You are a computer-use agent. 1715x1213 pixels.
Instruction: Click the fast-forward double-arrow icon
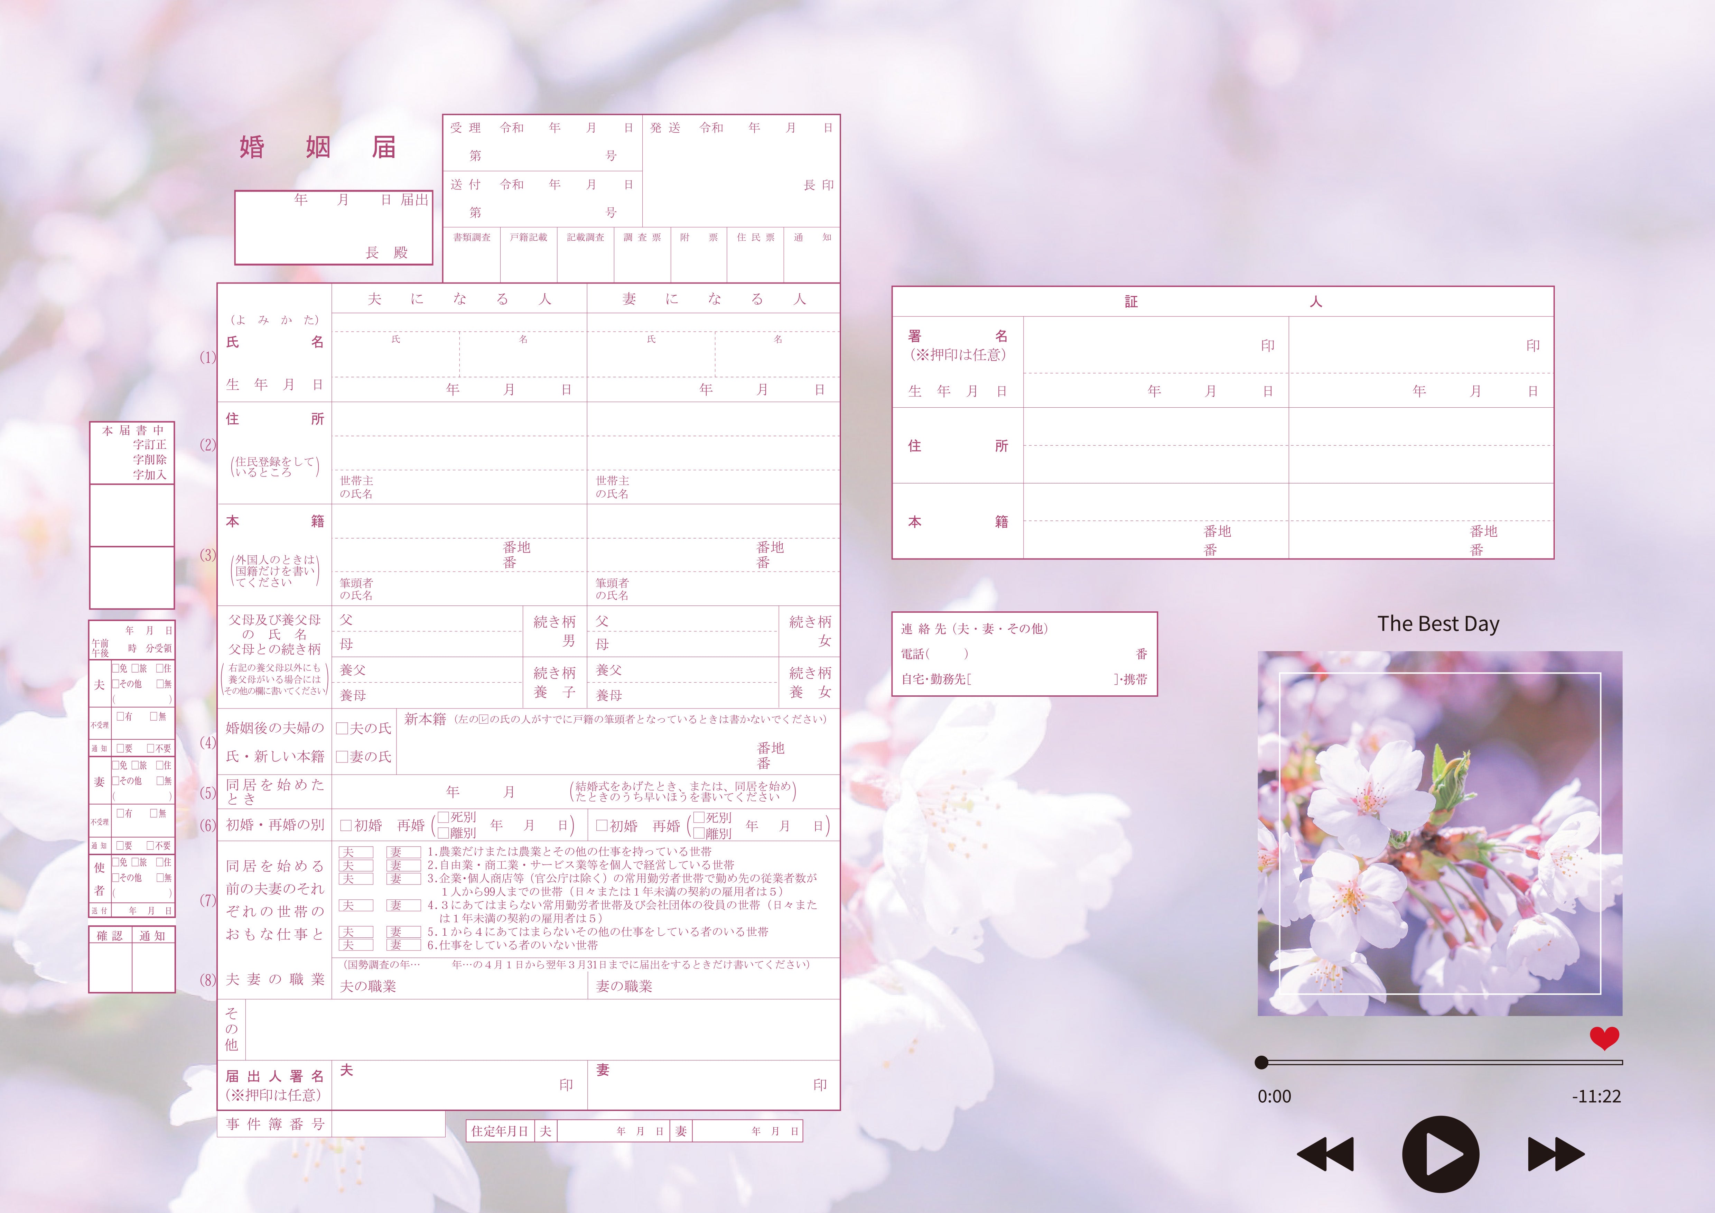coord(1556,1154)
